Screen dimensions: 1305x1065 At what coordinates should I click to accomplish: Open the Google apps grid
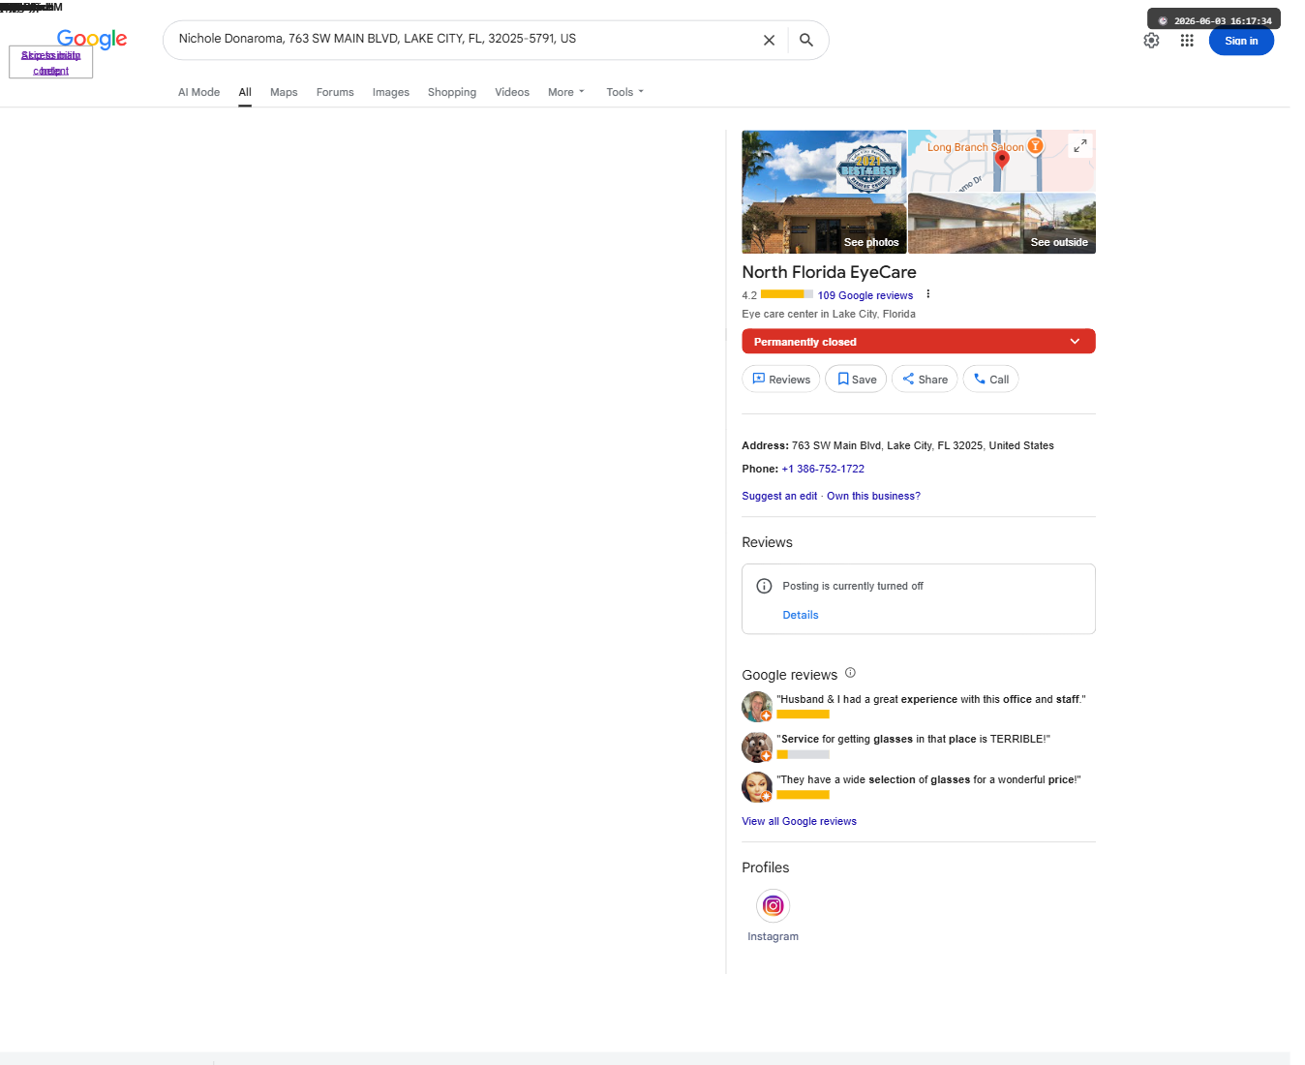pos(1187,41)
